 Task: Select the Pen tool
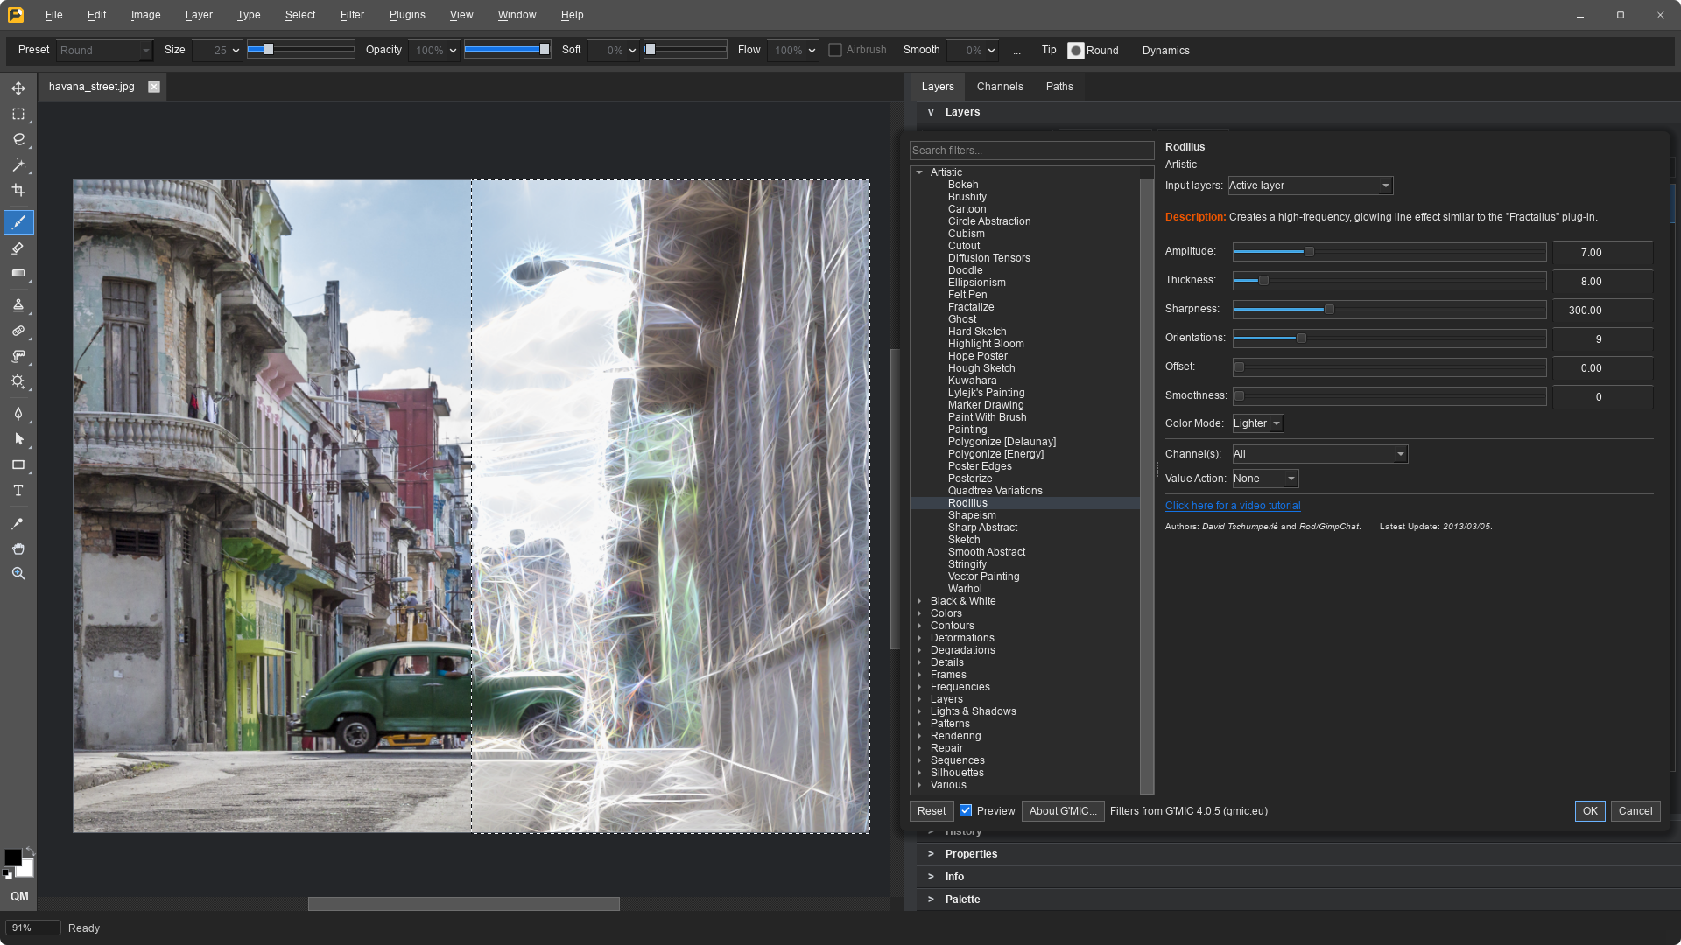(18, 414)
